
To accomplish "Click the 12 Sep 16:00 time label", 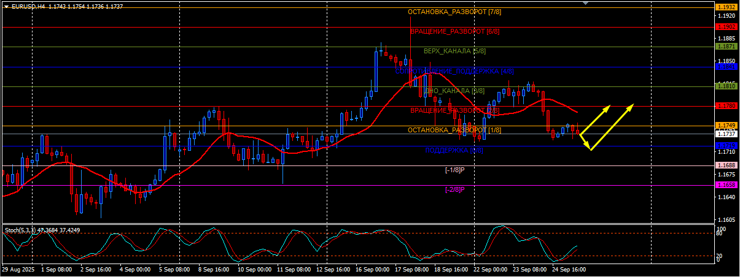I will (x=333, y=269).
